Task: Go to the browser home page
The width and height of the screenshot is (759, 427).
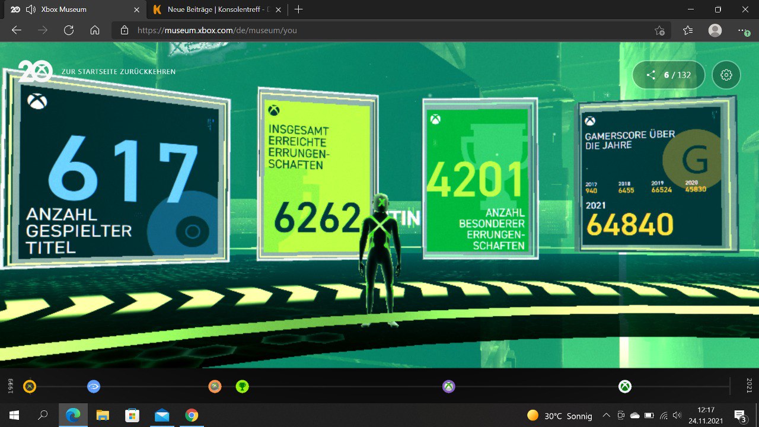Action: click(95, 30)
